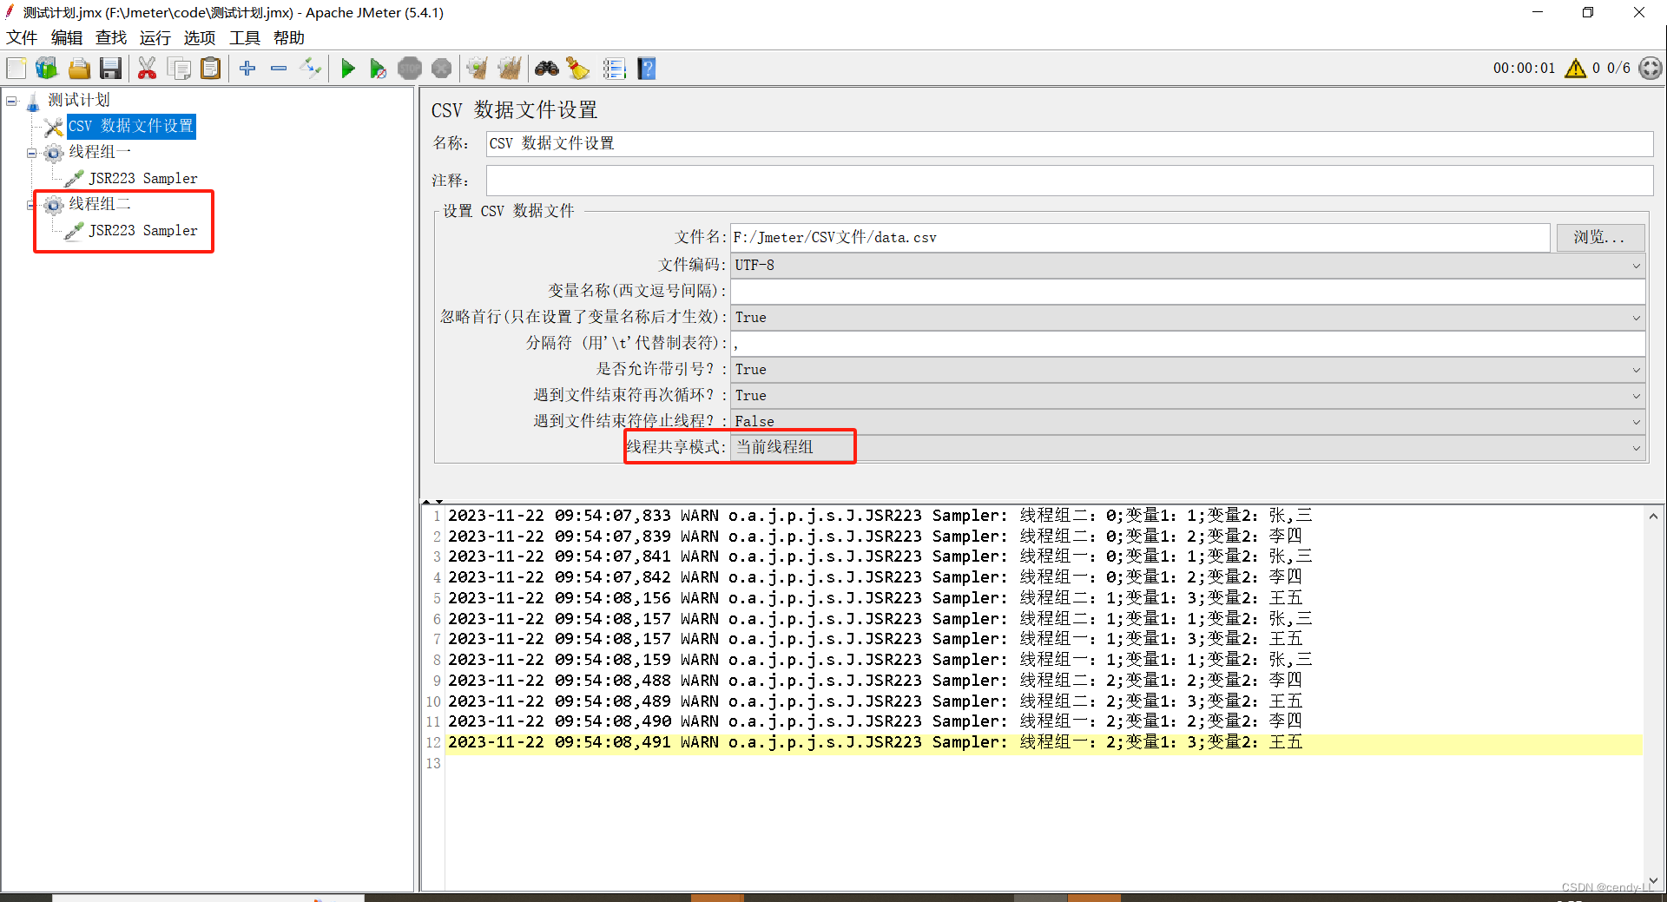Click the Cut scissors toolbar icon
The image size is (1667, 902).
click(x=147, y=68)
